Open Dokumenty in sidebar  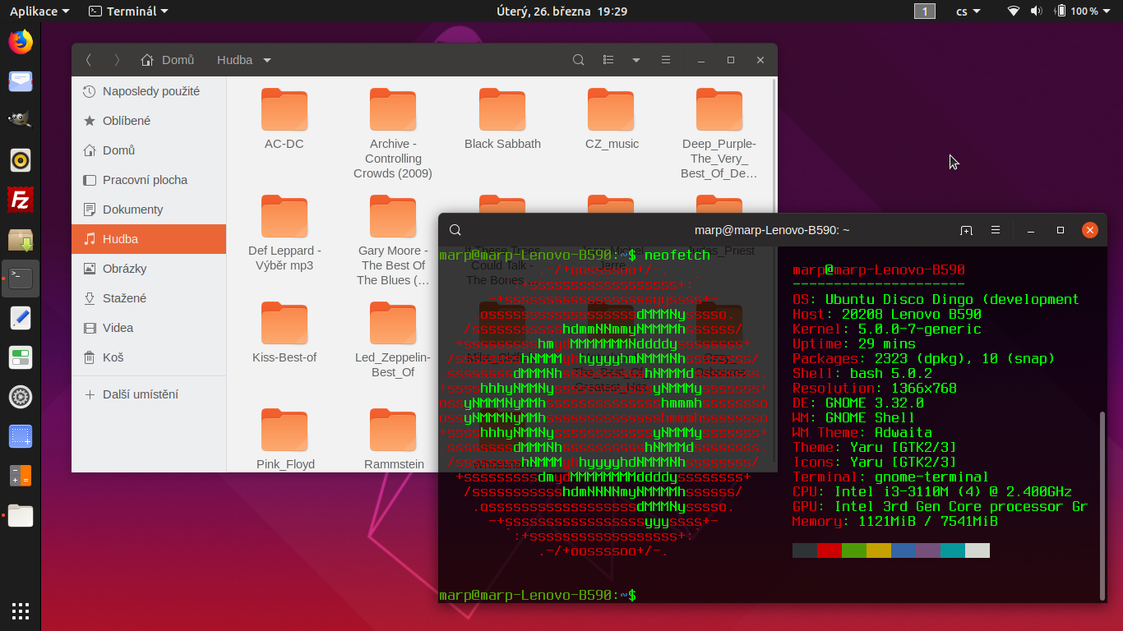tap(149, 210)
